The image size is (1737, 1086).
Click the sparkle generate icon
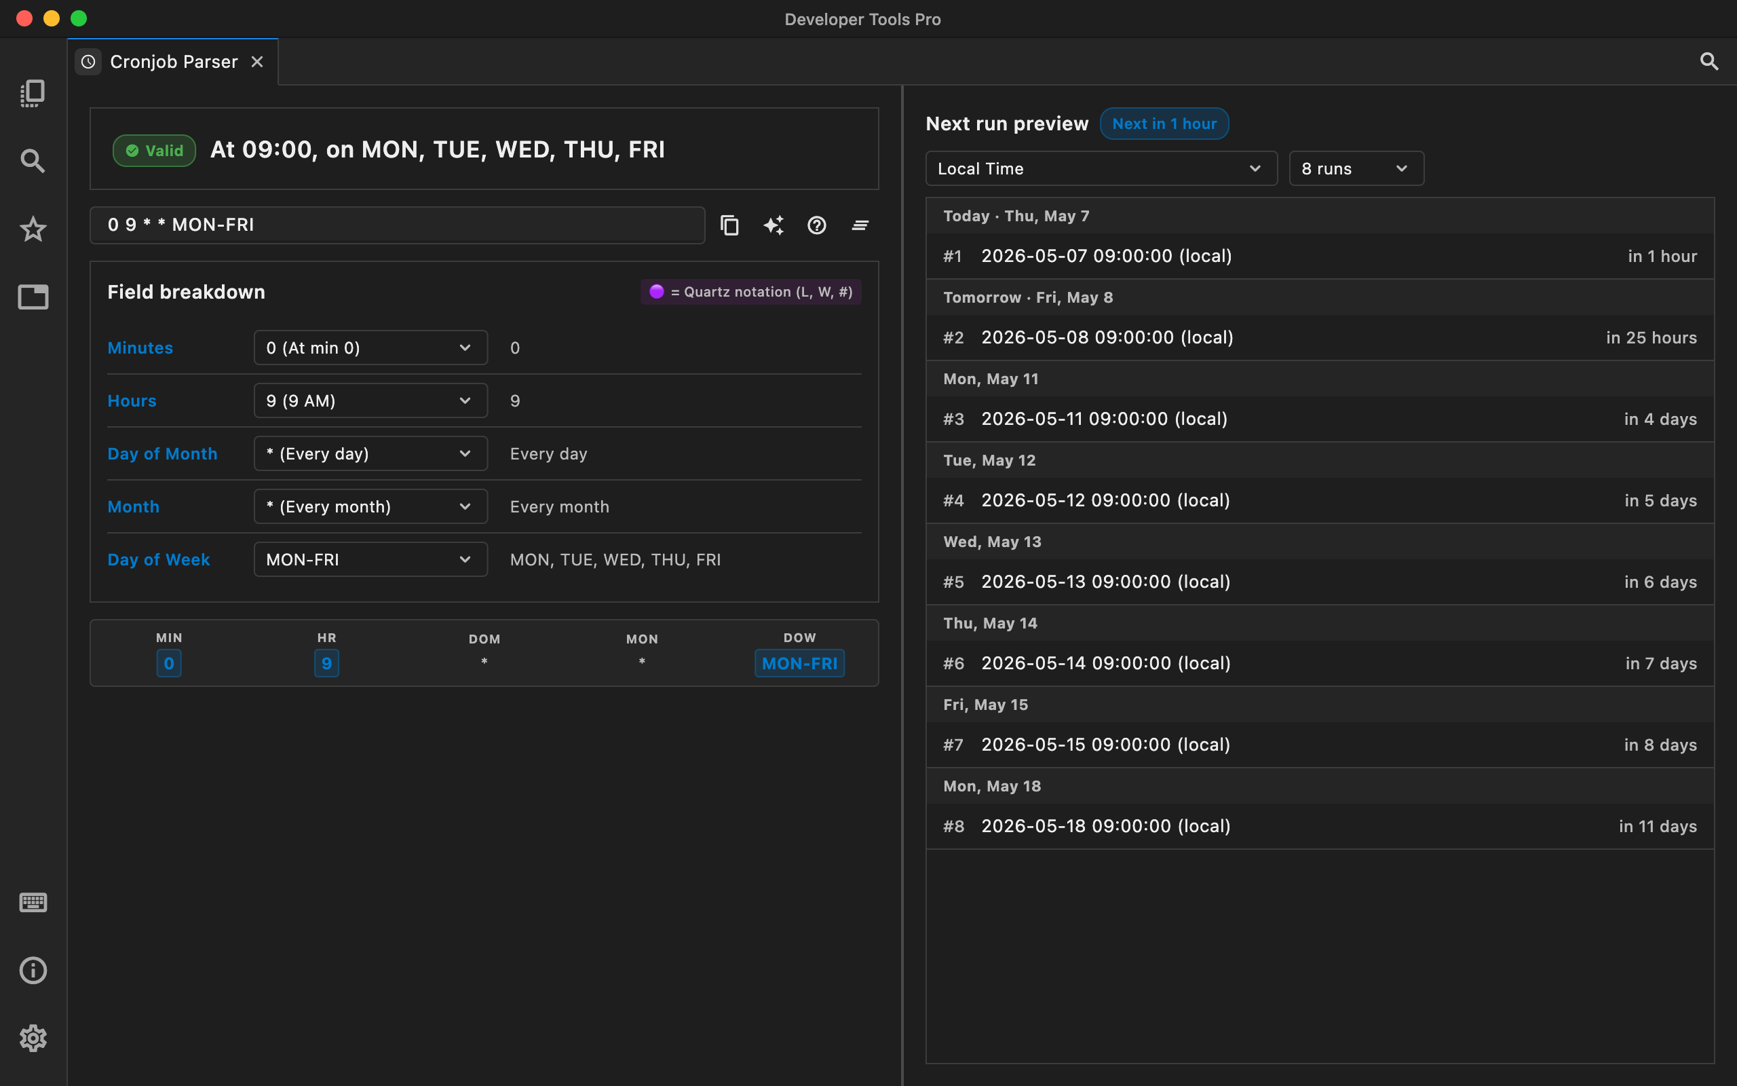click(x=773, y=225)
